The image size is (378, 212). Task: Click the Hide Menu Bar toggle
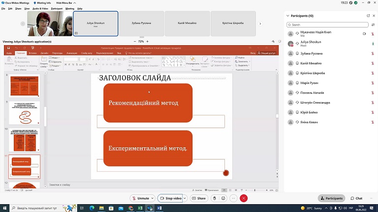66,3
